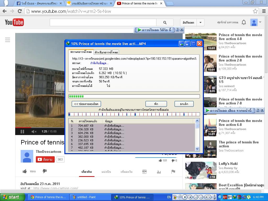Open the WinRAR tray icon
The height and width of the screenshot is (201, 268).
coord(239,197)
